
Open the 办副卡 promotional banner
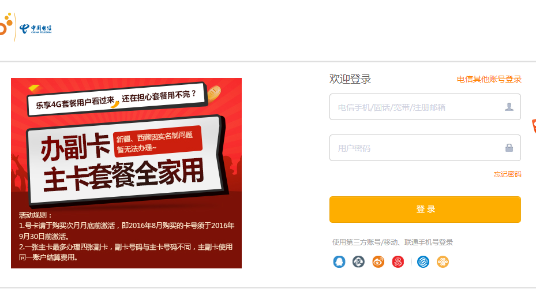[126, 173]
